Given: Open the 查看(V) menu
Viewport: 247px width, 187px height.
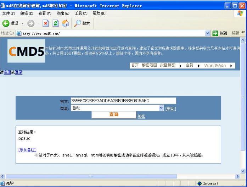Looking at the screenshot, I should click(x=45, y=13).
